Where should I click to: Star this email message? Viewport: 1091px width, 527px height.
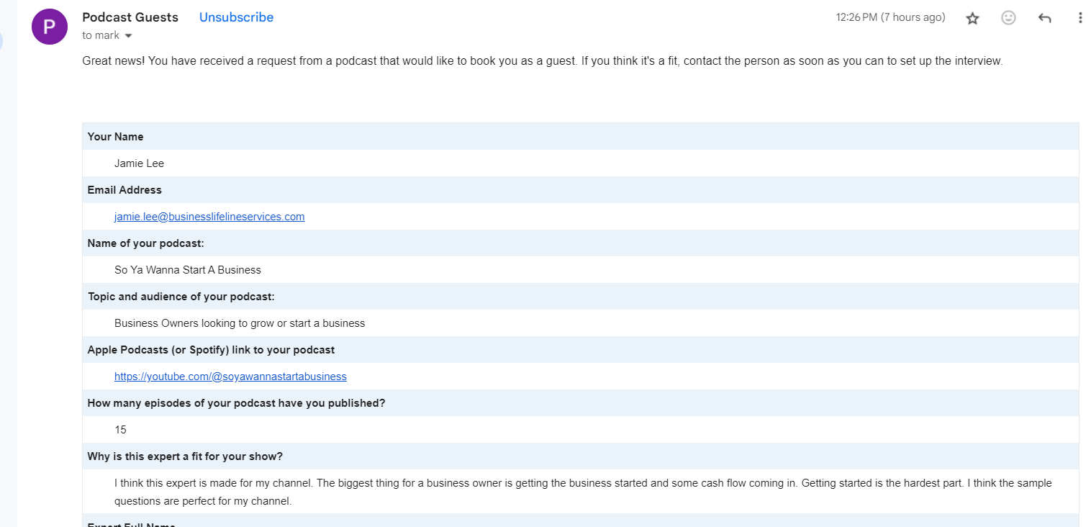click(972, 18)
